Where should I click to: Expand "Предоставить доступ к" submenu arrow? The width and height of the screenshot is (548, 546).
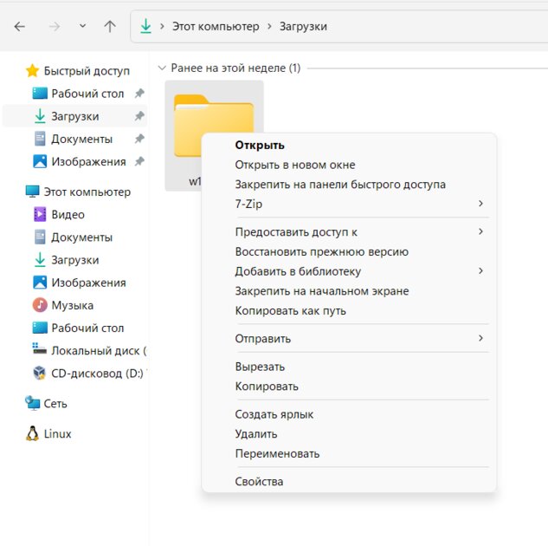tap(480, 231)
